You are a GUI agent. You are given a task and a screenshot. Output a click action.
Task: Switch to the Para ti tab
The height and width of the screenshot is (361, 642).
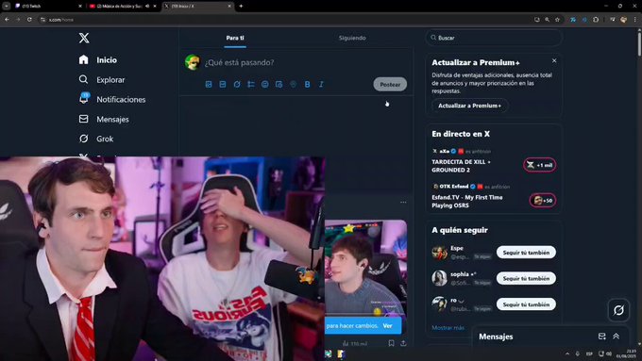tap(235, 38)
